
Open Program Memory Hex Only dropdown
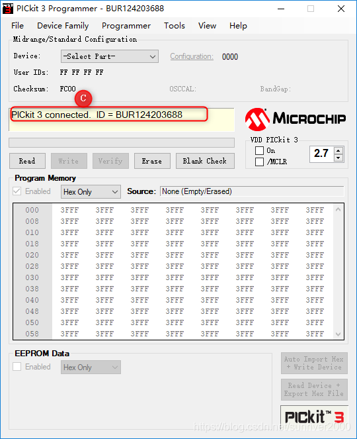[x=91, y=192]
